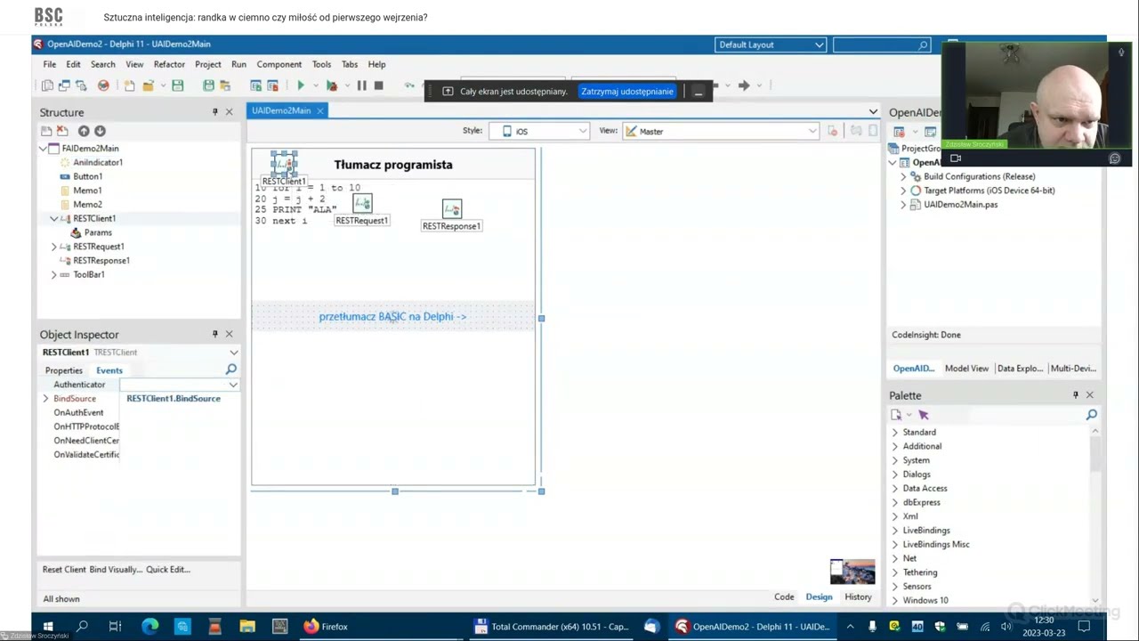Expand Build Configurations (Release) node

click(904, 176)
